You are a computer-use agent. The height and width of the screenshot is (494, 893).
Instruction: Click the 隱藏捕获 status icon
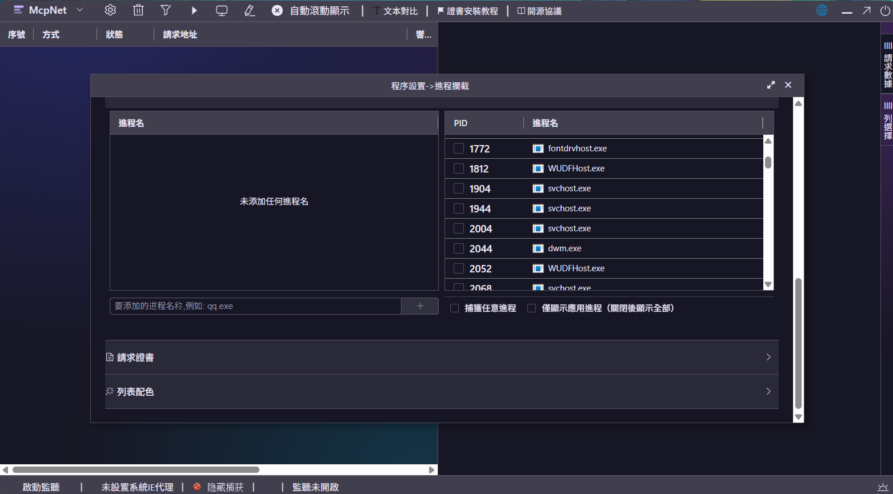tap(197, 487)
